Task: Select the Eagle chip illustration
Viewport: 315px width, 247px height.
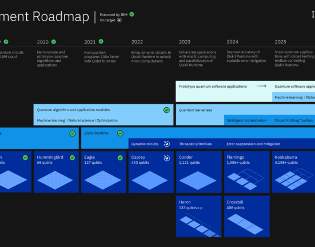Action: pyautogui.click(x=103, y=180)
